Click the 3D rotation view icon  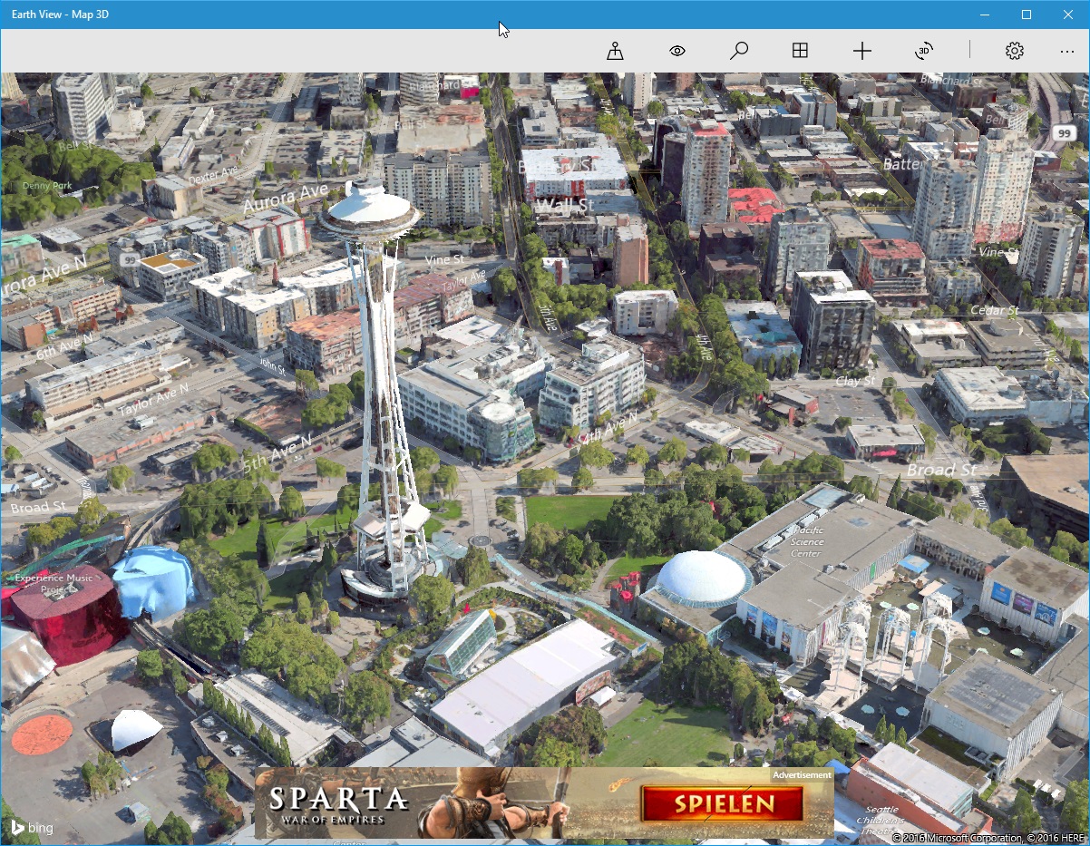pos(924,52)
